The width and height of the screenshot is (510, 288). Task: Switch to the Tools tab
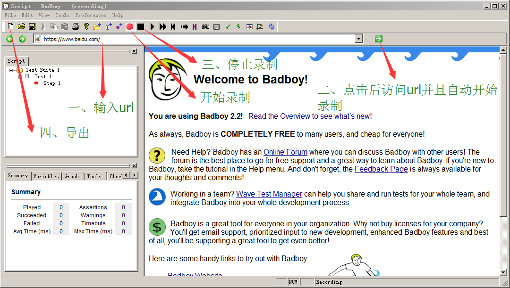[94, 176]
